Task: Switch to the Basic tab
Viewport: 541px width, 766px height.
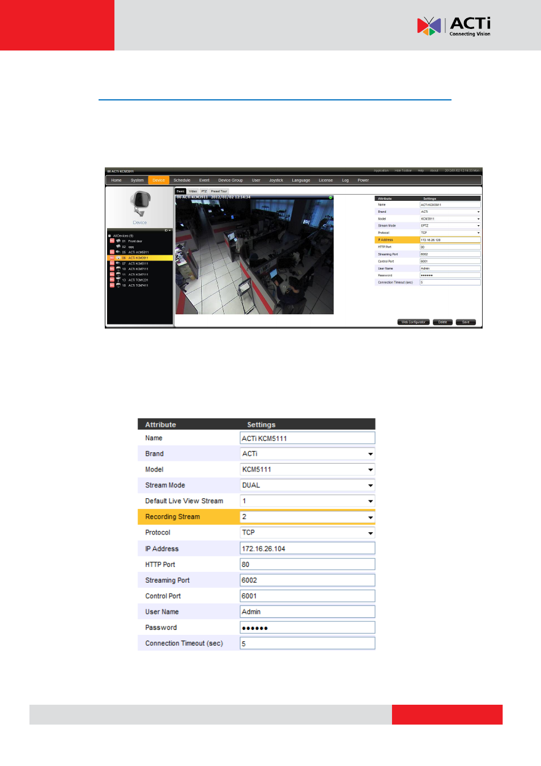Action: click(181, 191)
